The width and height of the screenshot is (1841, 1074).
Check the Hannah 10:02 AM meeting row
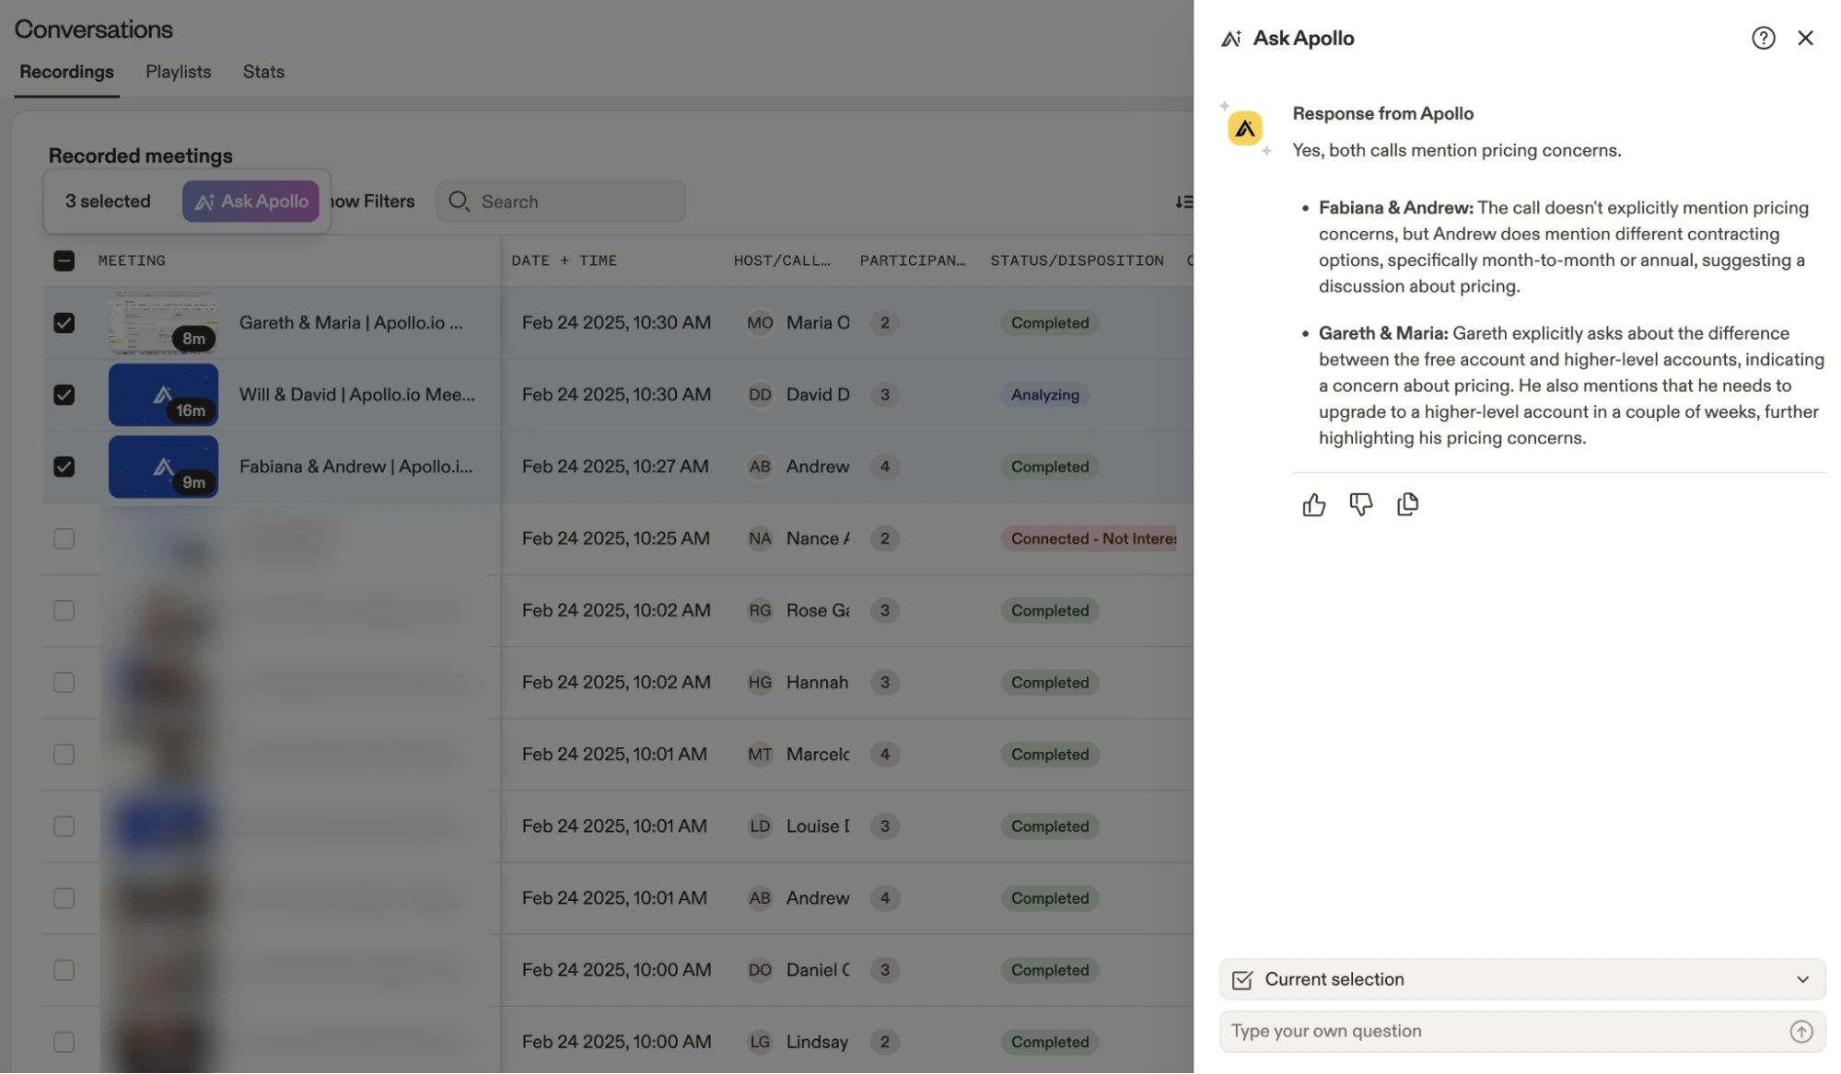tap(64, 682)
